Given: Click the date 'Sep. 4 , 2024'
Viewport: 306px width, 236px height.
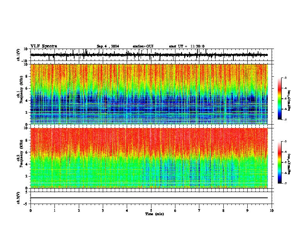Looking at the screenshot, I should tap(108, 46).
